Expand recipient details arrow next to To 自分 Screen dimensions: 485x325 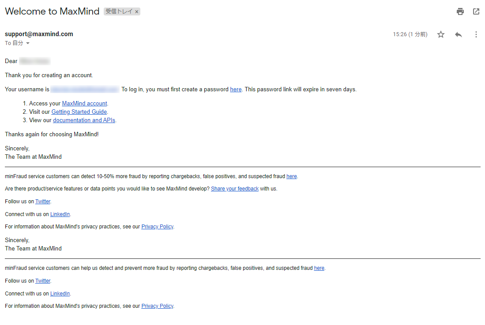[28, 43]
